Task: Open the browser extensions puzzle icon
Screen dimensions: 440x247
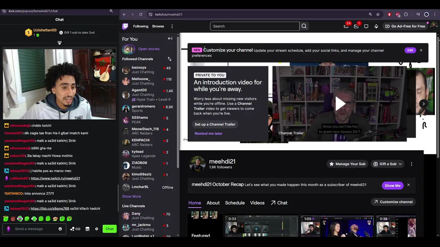Action: 406,14
